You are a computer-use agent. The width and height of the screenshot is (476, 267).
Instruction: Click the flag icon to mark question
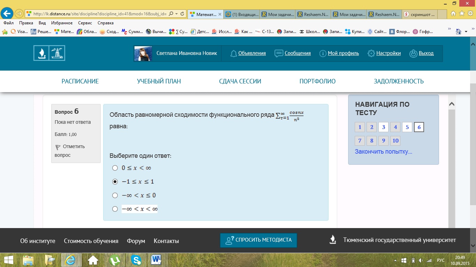click(58, 147)
